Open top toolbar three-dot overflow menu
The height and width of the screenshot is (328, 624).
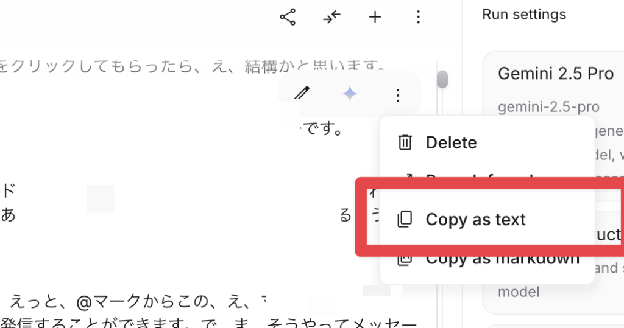click(418, 17)
